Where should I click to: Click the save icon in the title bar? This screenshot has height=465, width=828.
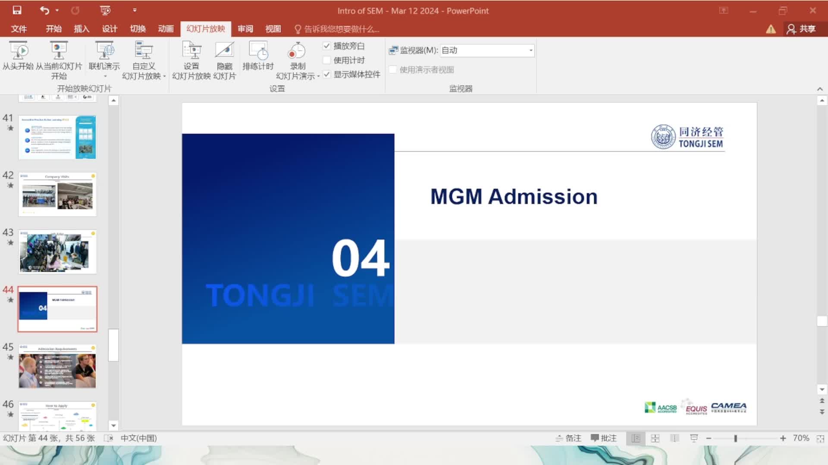click(17, 10)
